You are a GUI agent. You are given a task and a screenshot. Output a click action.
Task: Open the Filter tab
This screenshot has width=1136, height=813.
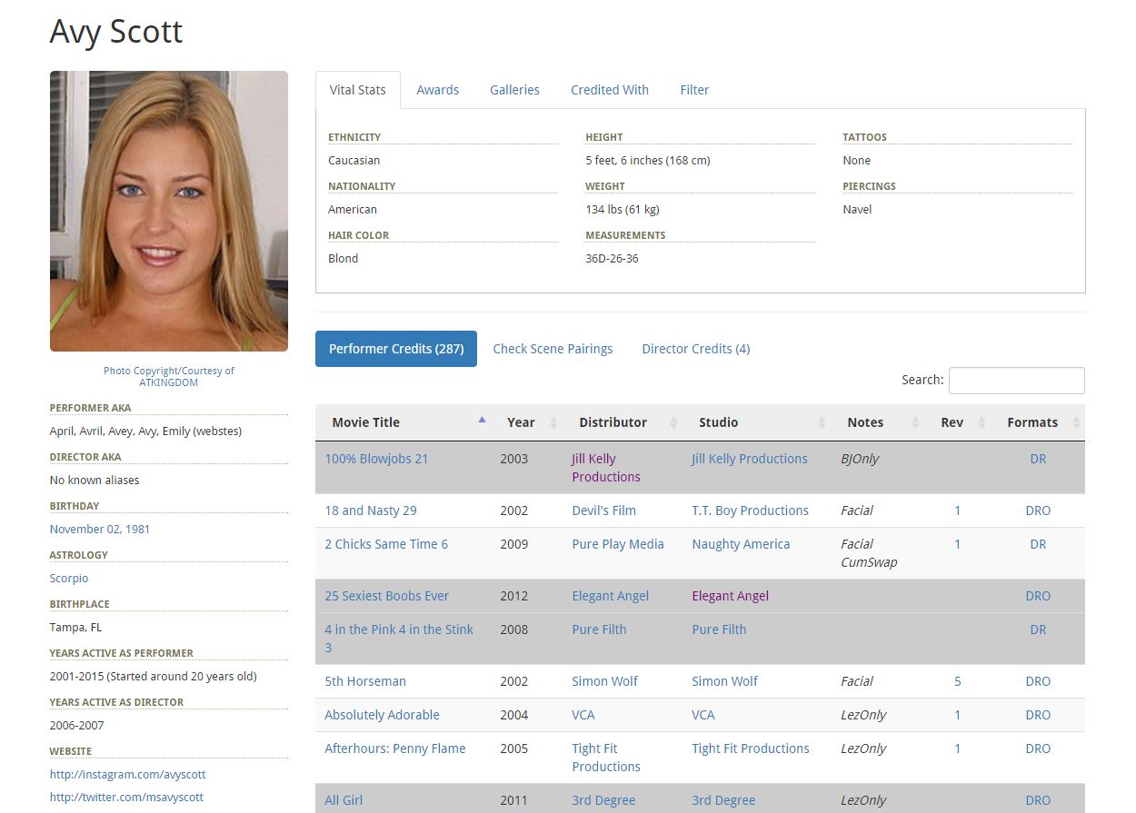[694, 90]
